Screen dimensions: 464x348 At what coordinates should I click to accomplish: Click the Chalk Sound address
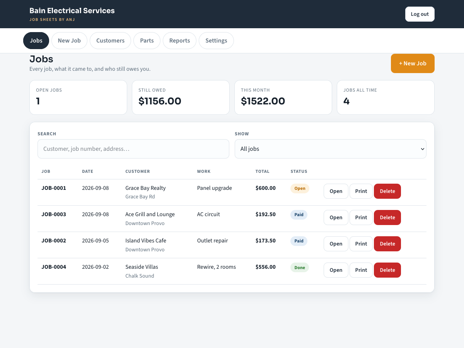click(140, 276)
